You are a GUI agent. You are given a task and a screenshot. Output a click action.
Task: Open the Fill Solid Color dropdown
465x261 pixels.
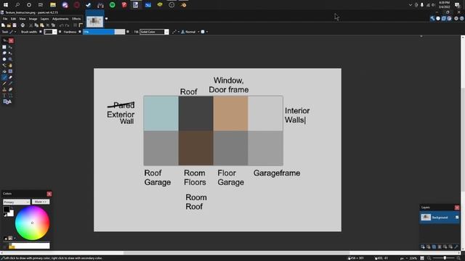(154, 32)
